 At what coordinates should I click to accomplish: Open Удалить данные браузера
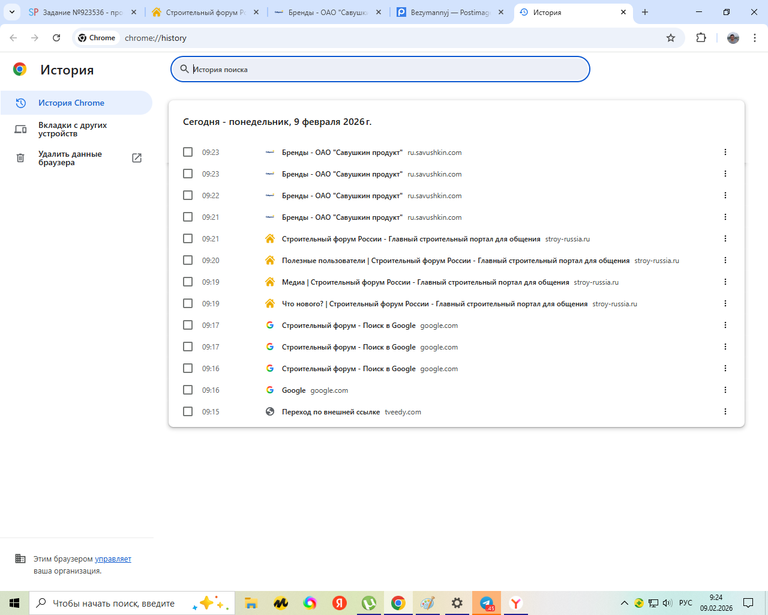(x=76, y=158)
